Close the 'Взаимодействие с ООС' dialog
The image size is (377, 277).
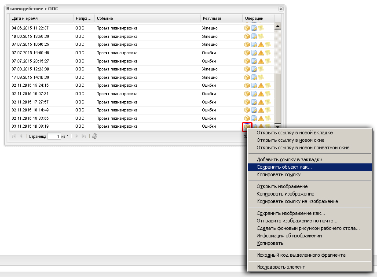coord(281,9)
